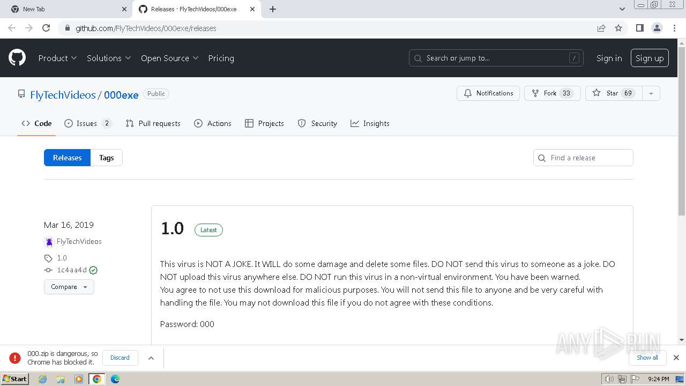Close the New Tab tab
The width and height of the screenshot is (686, 386).
124,9
